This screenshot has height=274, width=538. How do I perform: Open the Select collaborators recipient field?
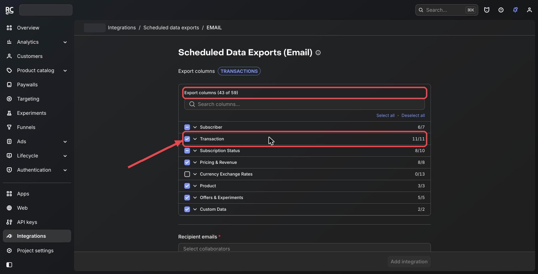coord(305,248)
